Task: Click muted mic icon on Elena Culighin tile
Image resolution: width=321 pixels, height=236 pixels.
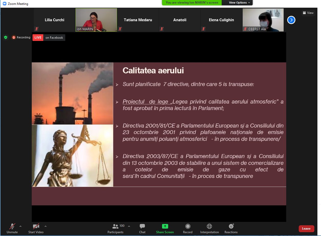Action: [204, 29]
